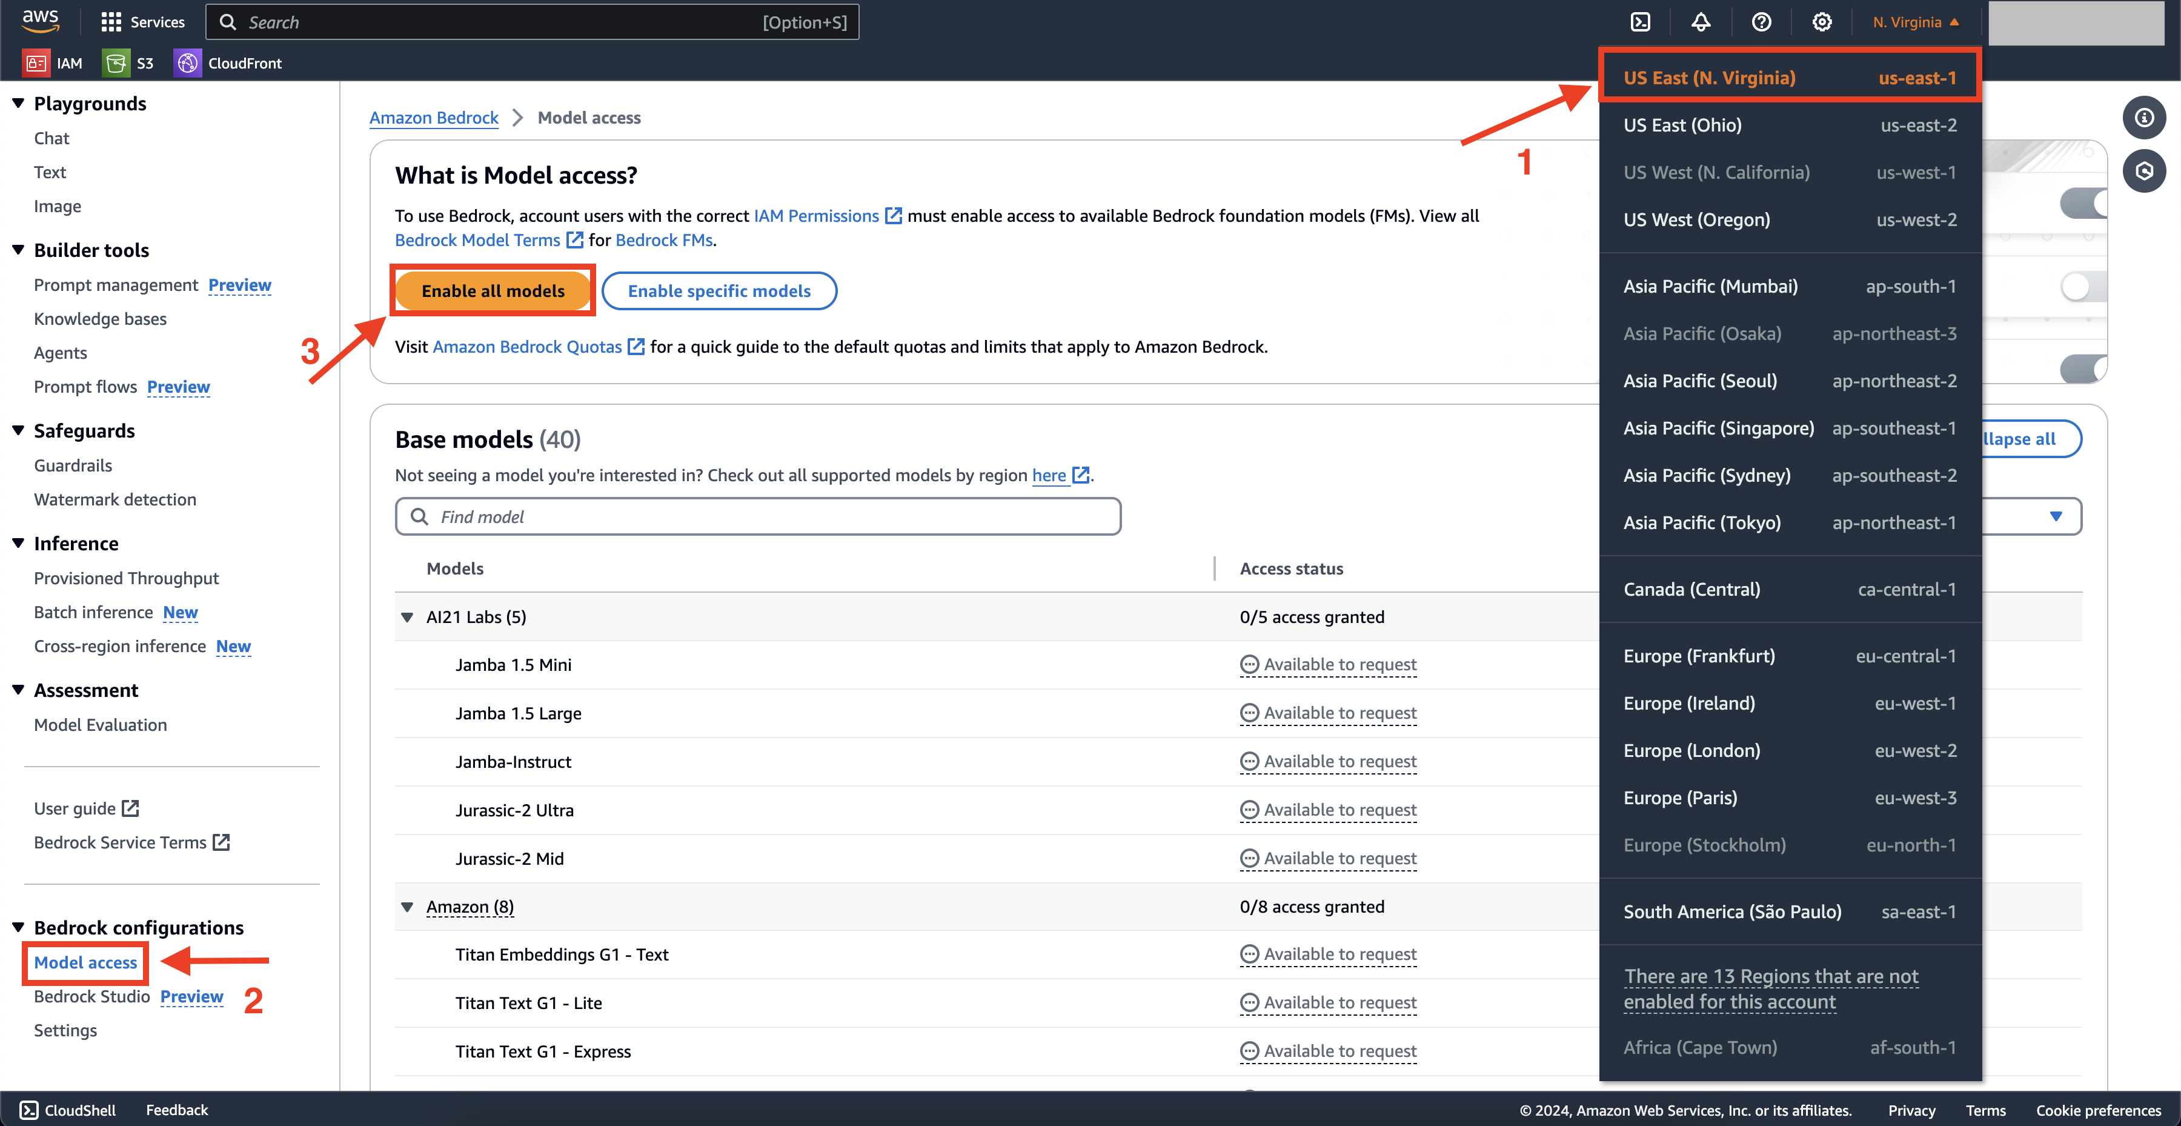Collapse the Amazon (8) group
The height and width of the screenshot is (1126, 2181).
coord(407,907)
